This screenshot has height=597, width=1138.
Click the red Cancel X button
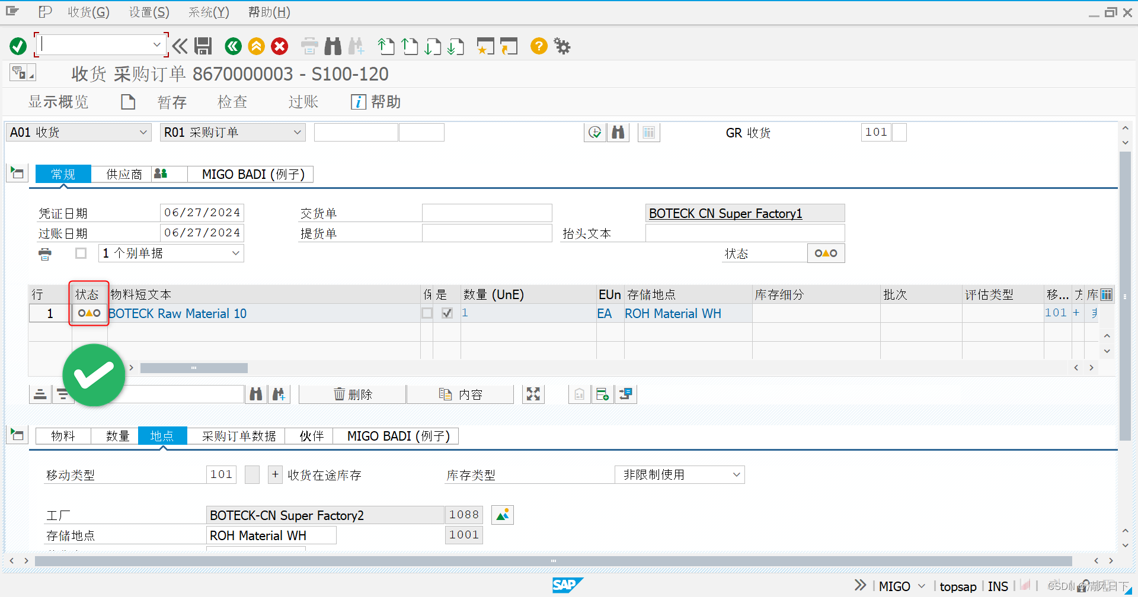click(280, 46)
